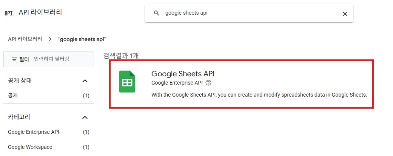Click the filter lines icon next to 필터
The image size is (393, 156).
click(x=14, y=59)
